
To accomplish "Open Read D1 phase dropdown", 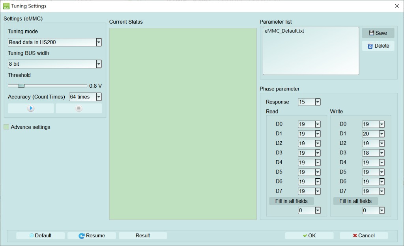I will pos(318,134).
